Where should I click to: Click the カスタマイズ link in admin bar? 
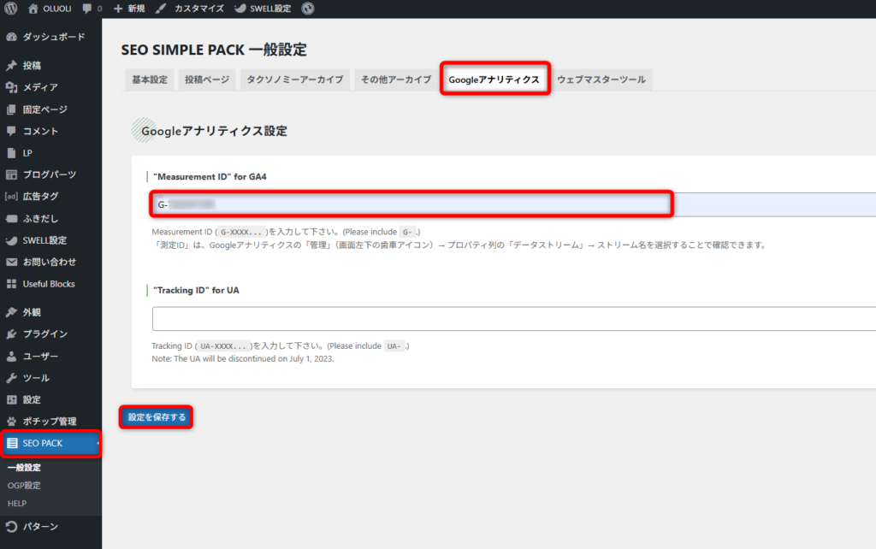point(198,9)
